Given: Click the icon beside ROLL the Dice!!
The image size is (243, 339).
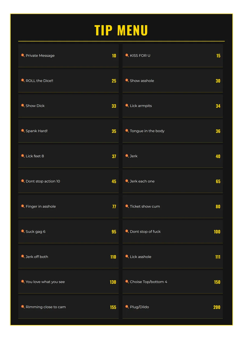Looking at the screenshot, I should pyautogui.click(x=23, y=81).
